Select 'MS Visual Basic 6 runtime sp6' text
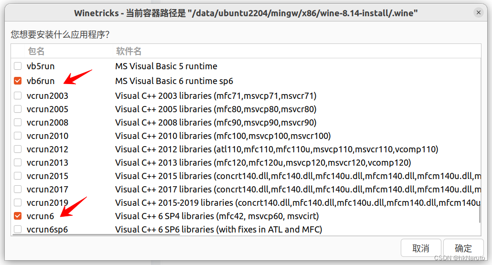Image resolution: width=492 pixels, height=265 pixels. click(174, 81)
